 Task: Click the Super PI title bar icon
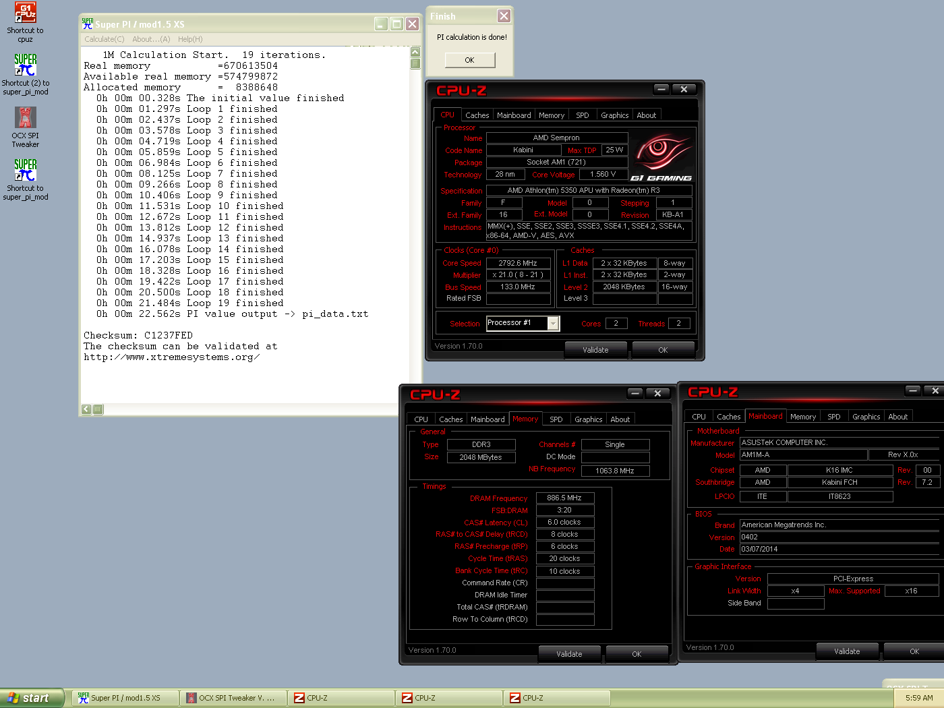(88, 24)
